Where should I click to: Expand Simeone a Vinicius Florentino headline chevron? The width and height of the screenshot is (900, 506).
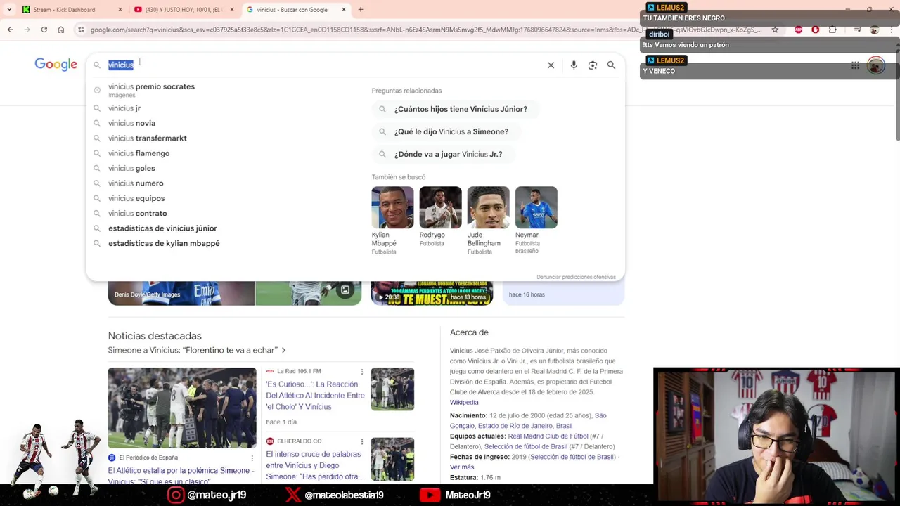coord(283,350)
